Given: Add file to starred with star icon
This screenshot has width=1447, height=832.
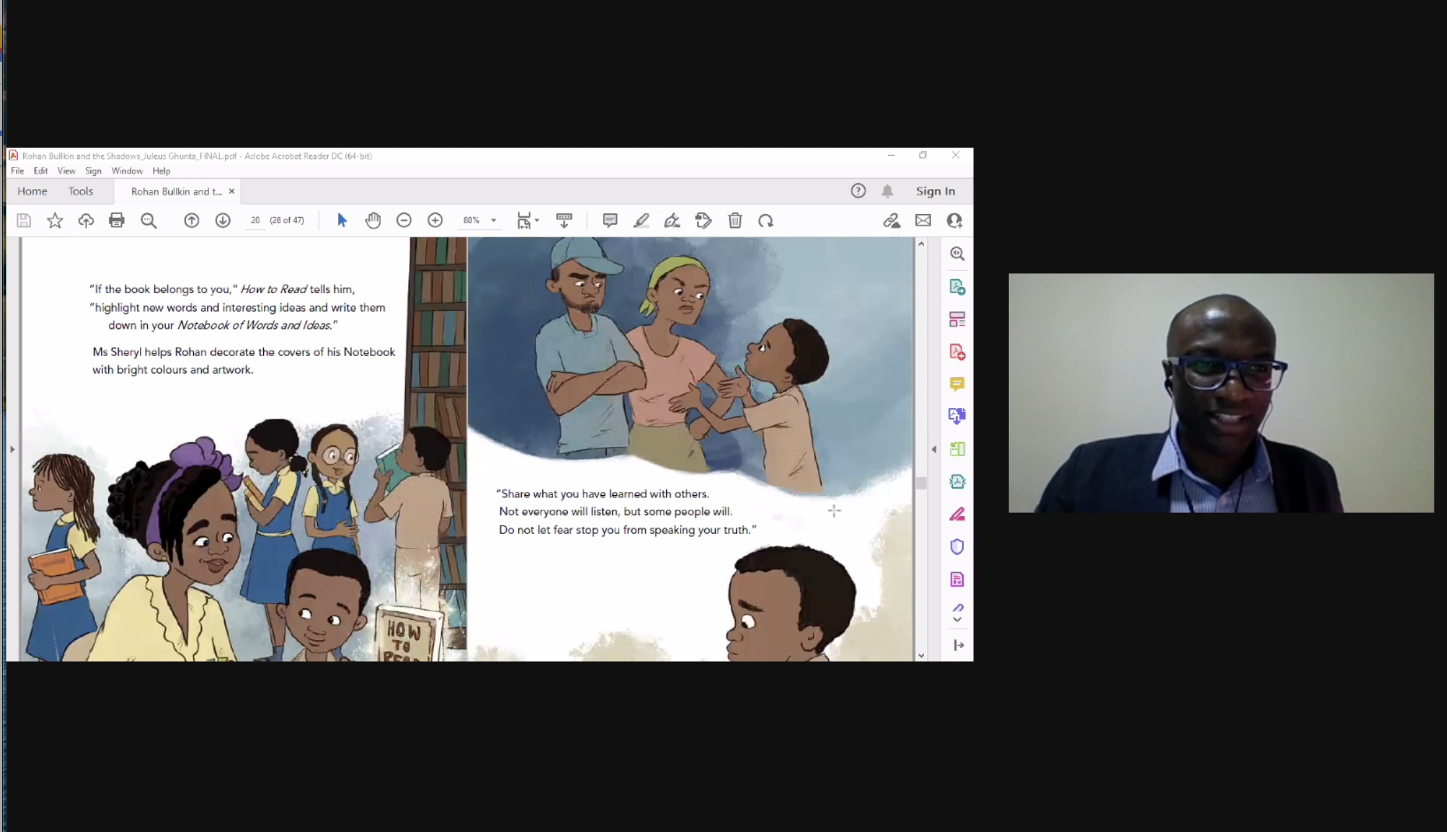Looking at the screenshot, I should (55, 220).
